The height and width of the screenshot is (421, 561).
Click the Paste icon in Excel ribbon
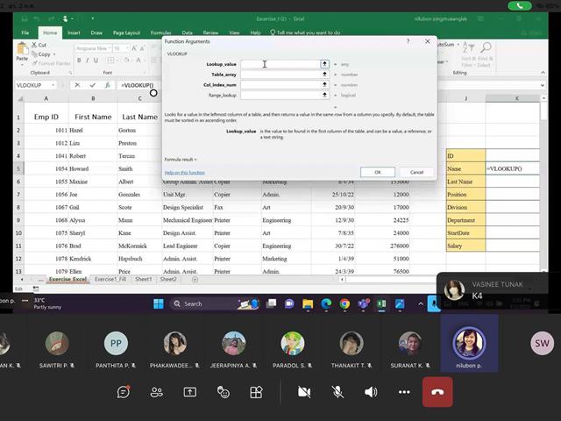[22, 49]
